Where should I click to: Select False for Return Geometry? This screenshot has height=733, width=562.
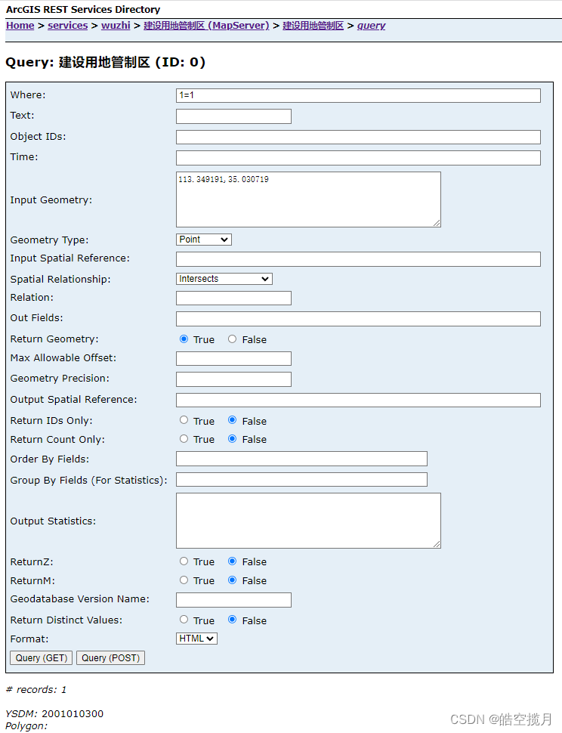233,339
